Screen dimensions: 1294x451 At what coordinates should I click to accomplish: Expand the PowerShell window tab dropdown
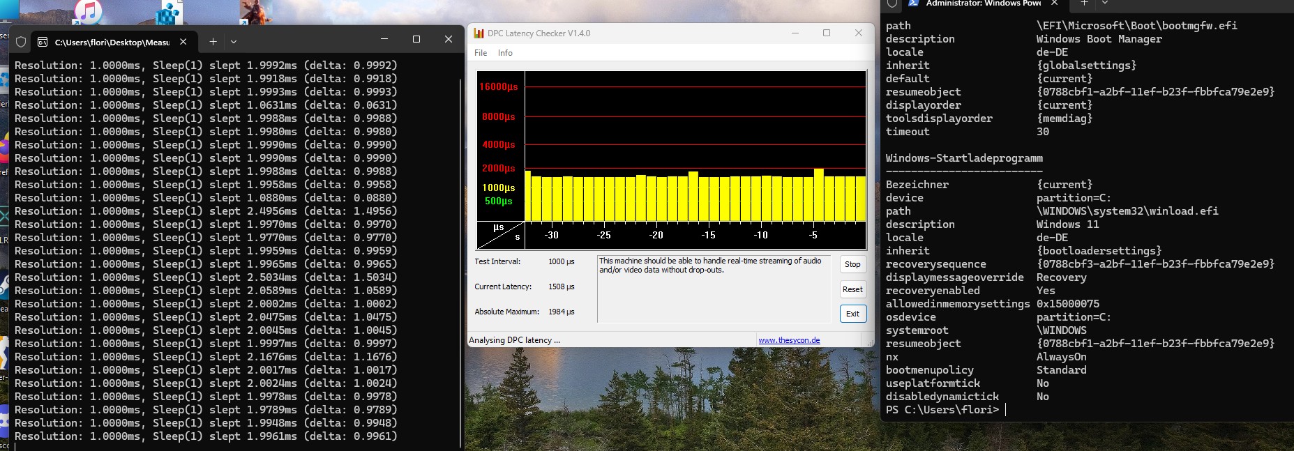(1104, 3)
